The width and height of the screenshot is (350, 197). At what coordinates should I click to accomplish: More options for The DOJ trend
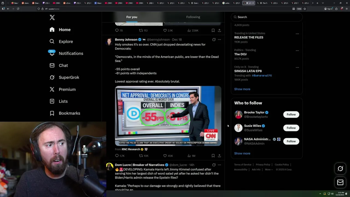tap(297, 51)
